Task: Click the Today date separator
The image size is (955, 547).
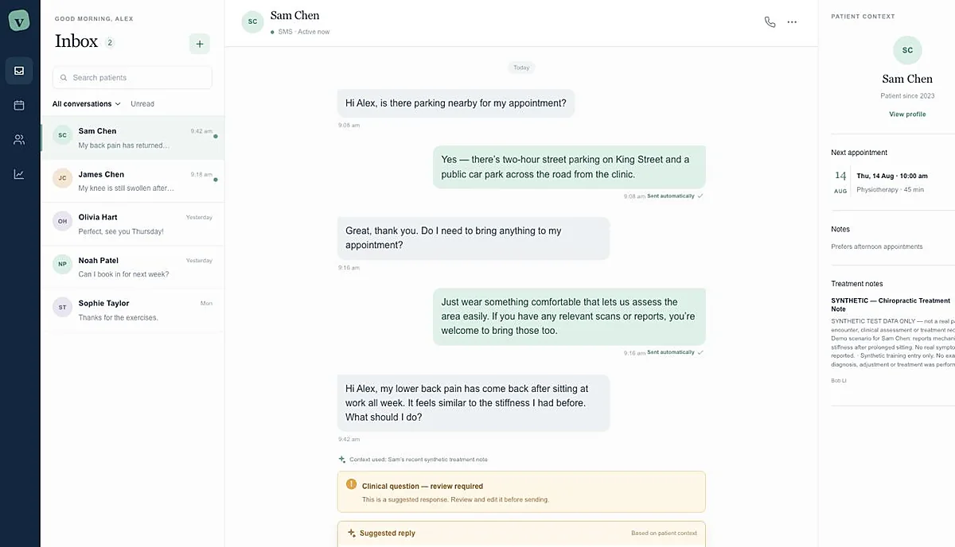Action: pyautogui.click(x=521, y=68)
